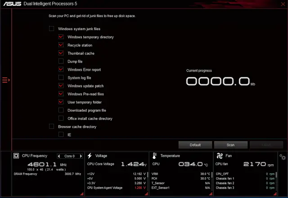The image size is (288, 198).
Task: Click Chassis fan 3 row
Action: (x=245, y=188)
